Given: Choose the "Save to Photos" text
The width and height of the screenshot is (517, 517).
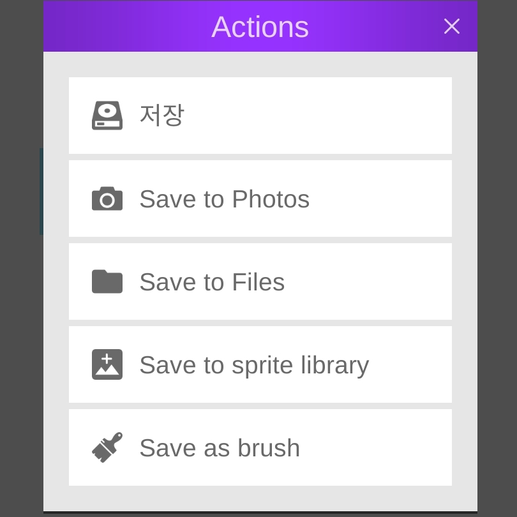Looking at the screenshot, I should (224, 199).
